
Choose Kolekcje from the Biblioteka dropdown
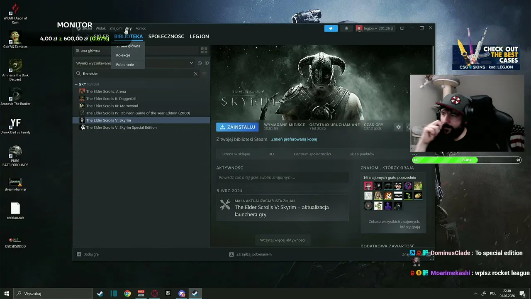click(x=128, y=55)
